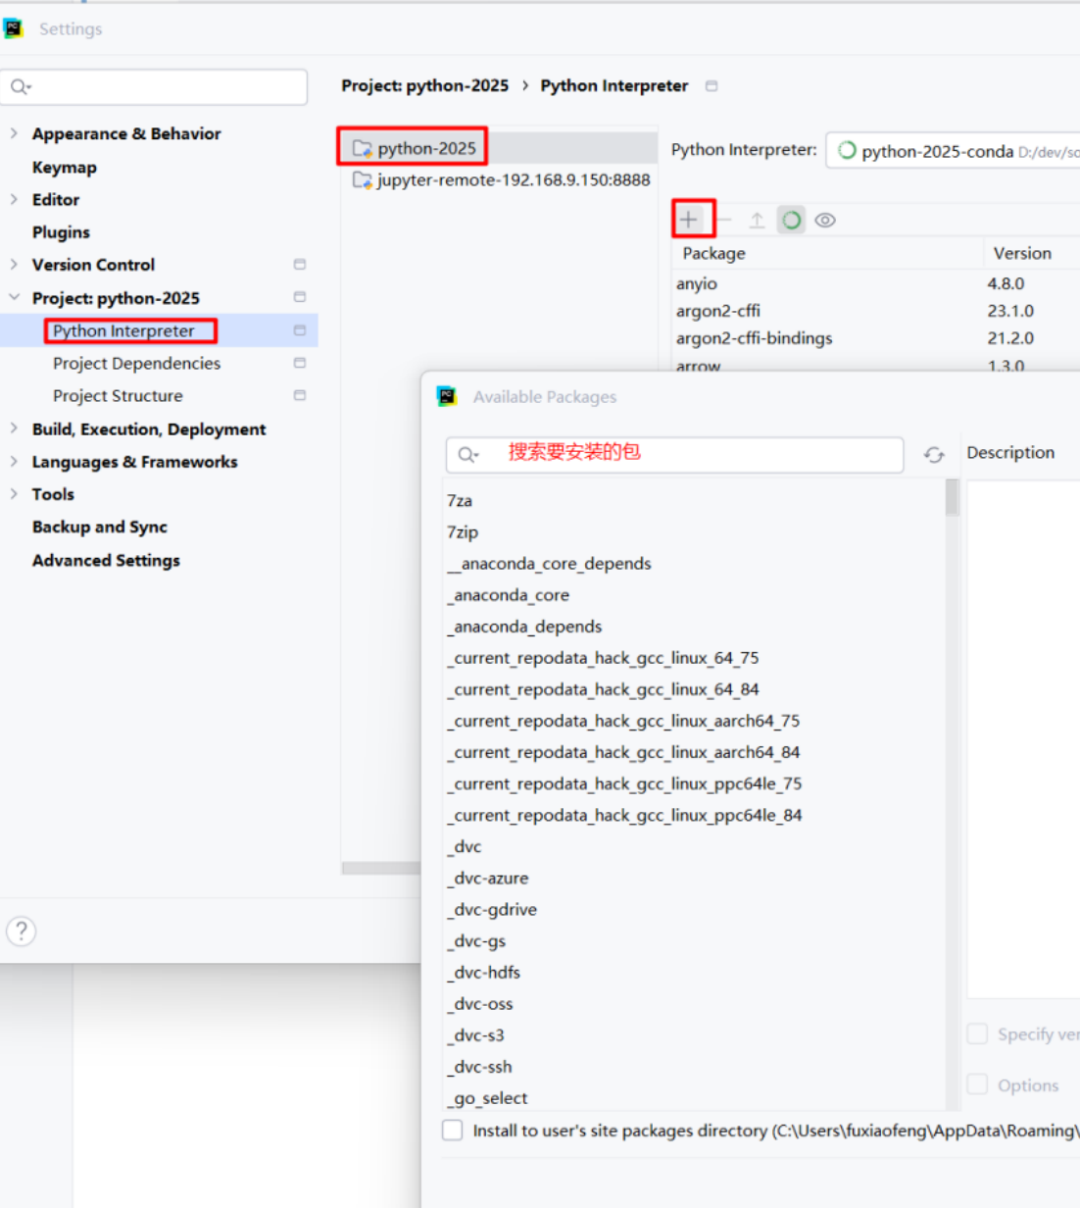This screenshot has width=1080, height=1208.
Task: Expand Appearance & Behavior settings group
Action: click(14, 132)
